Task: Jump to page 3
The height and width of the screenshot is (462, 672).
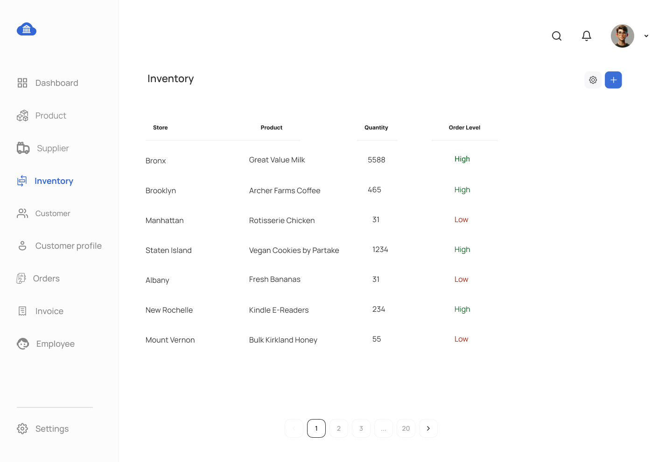Action: [361, 428]
